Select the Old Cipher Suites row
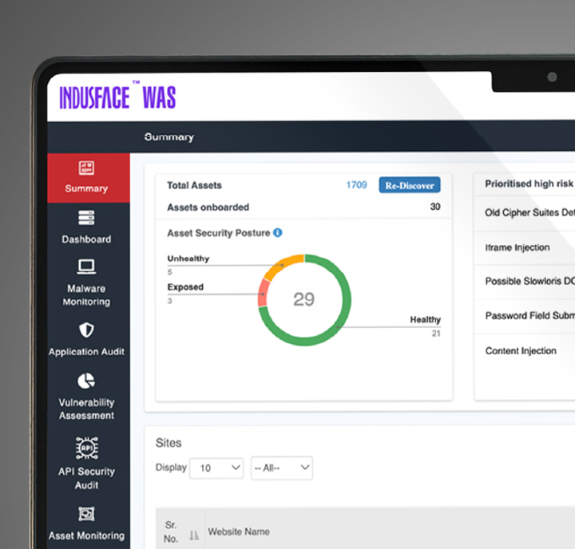The image size is (575, 549). pos(525,213)
